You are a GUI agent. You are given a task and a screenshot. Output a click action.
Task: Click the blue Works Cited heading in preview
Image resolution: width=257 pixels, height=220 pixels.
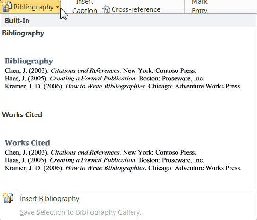tap(27, 143)
